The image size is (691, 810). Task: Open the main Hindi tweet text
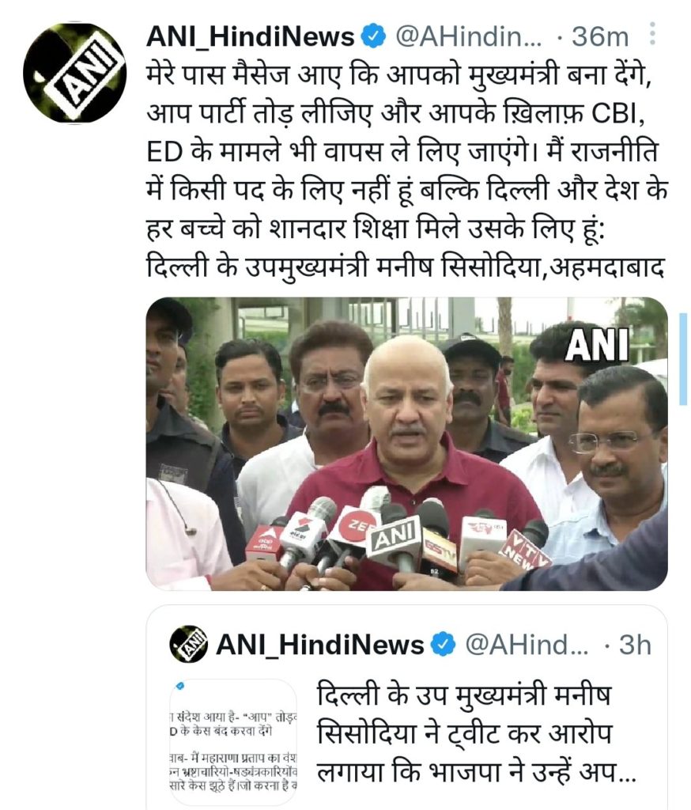pyautogui.click(x=407, y=171)
